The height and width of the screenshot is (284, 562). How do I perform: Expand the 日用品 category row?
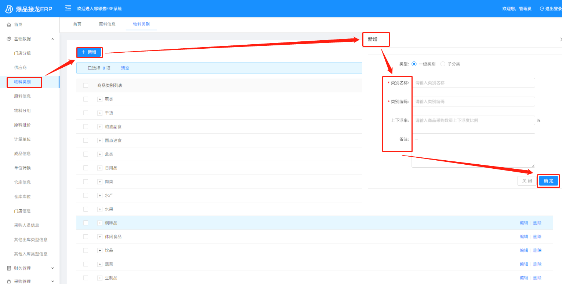[x=99, y=168]
